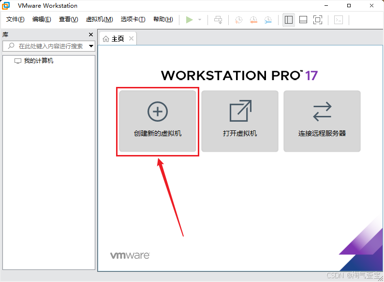
Task: Select 我的计算机 in the library tree
Action: 34,61
